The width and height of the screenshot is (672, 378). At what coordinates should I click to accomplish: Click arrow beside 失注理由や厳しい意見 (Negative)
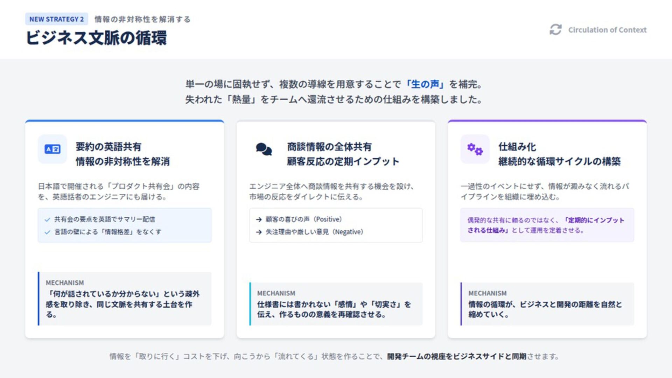[x=259, y=232]
